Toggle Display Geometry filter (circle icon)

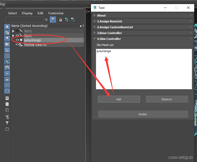tap(7, 27)
